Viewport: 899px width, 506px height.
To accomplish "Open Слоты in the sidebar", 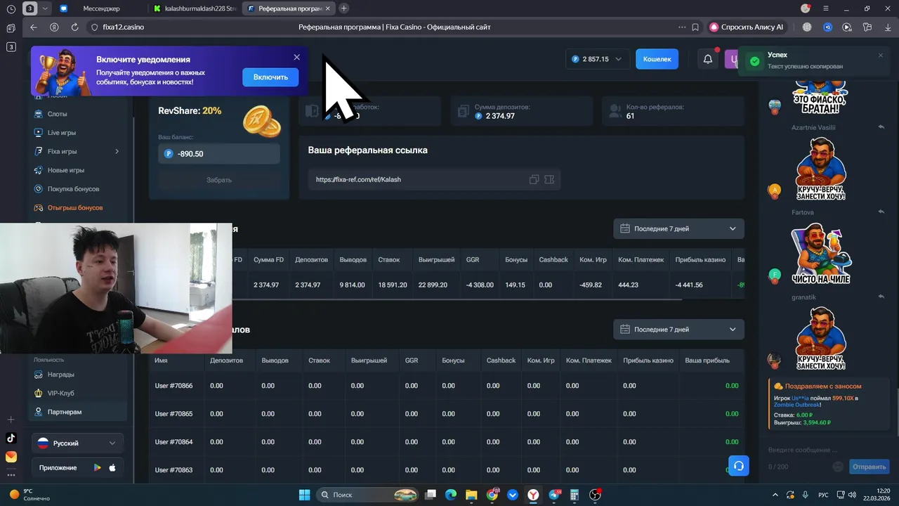I will coord(57,114).
